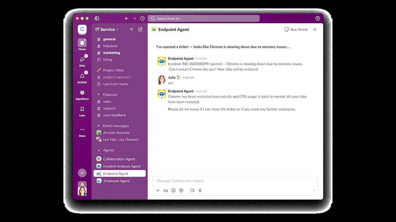The height and width of the screenshot is (222, 396).
Task: Open the sidebar filter icon
Action: (x=131, y=29)
